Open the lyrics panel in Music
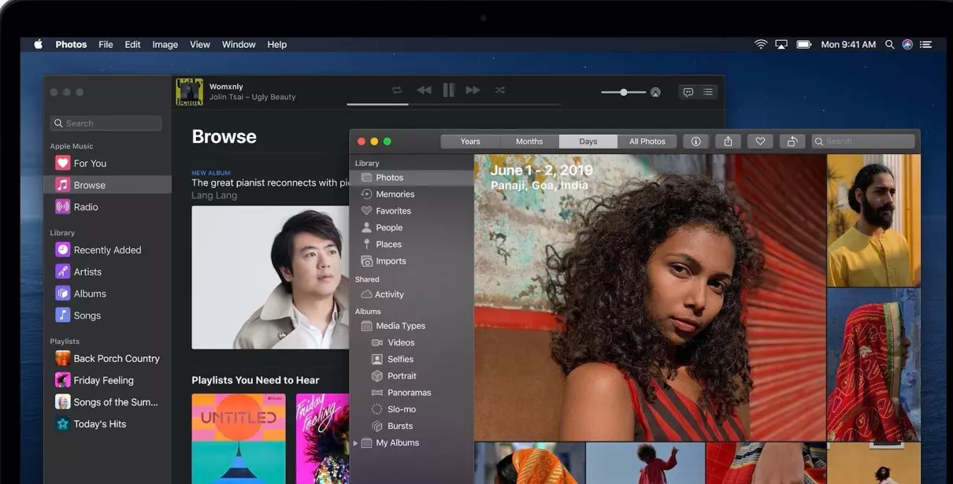 (688, 92)
